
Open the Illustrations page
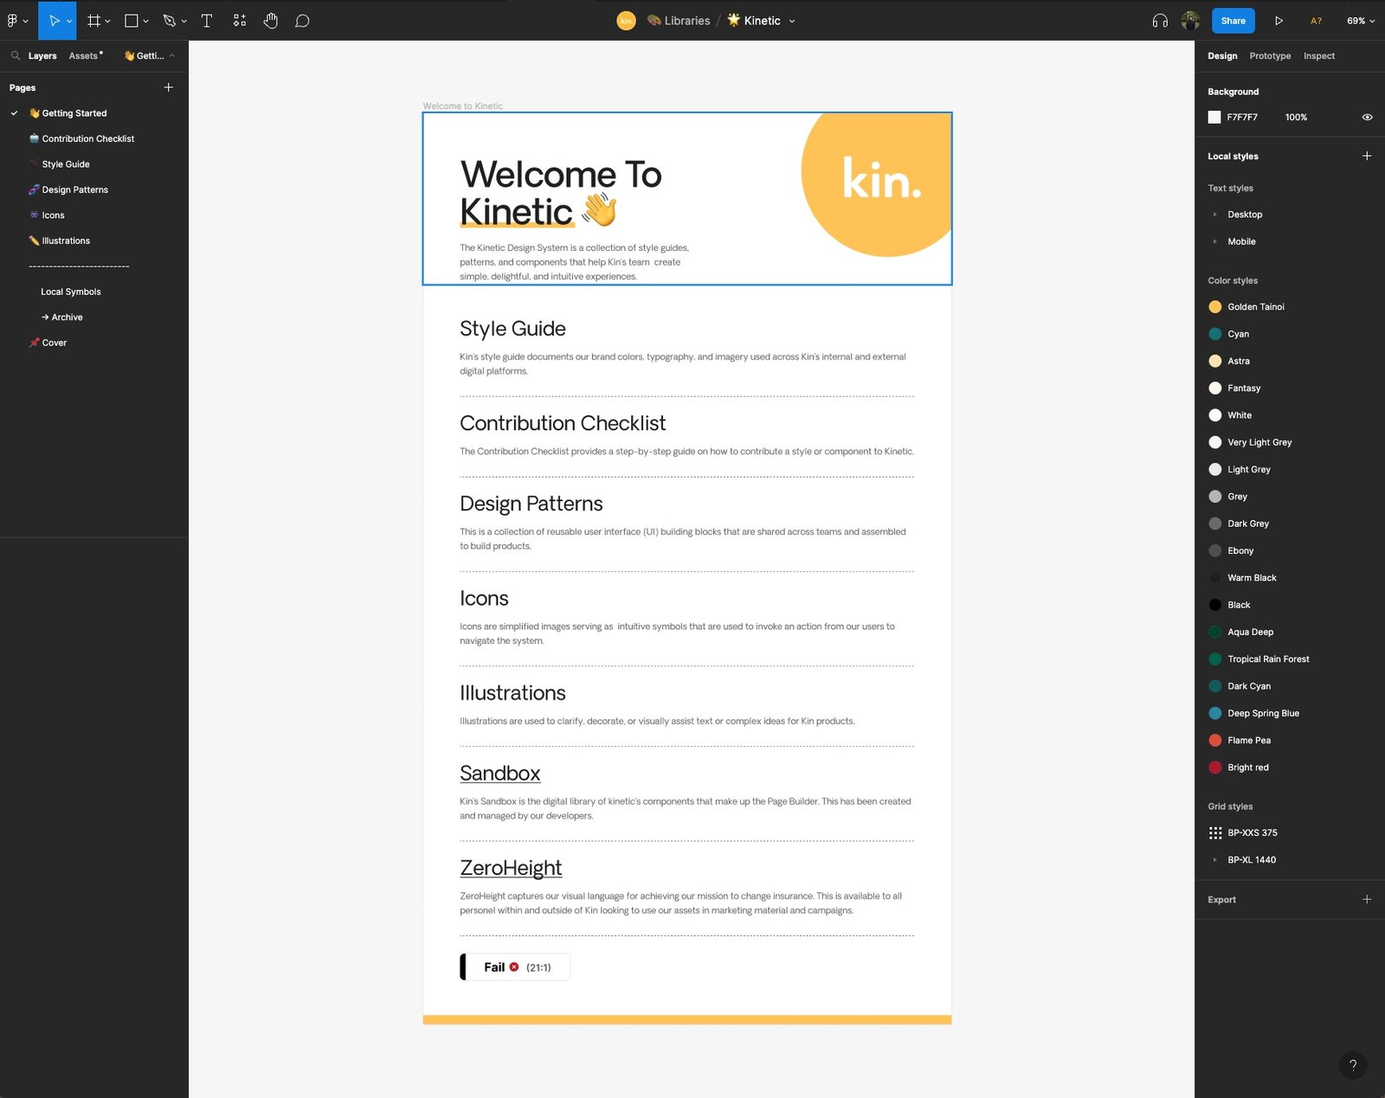pyautogui.click(x=66, y=241)
